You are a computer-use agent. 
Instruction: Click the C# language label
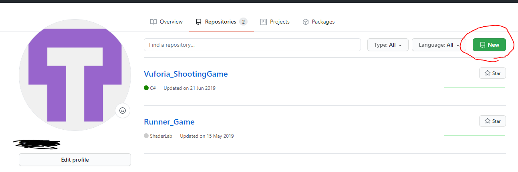pyautogui.click(x=153, y=88)
